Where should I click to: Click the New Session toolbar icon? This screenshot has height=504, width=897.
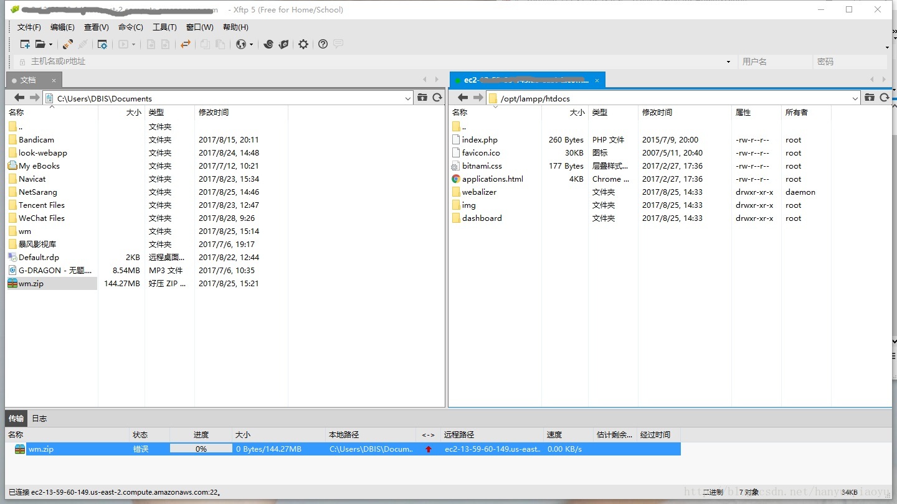click(25, 44)
